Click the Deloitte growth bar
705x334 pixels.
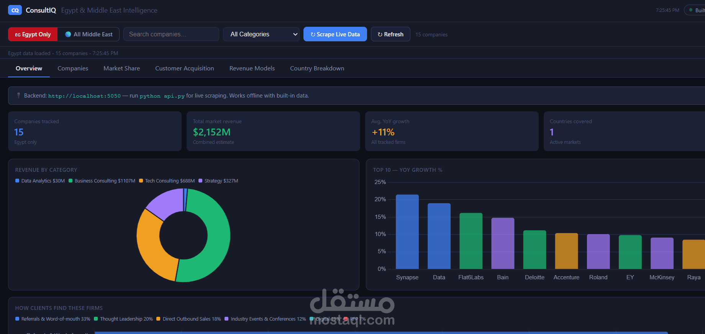(534, 249)
